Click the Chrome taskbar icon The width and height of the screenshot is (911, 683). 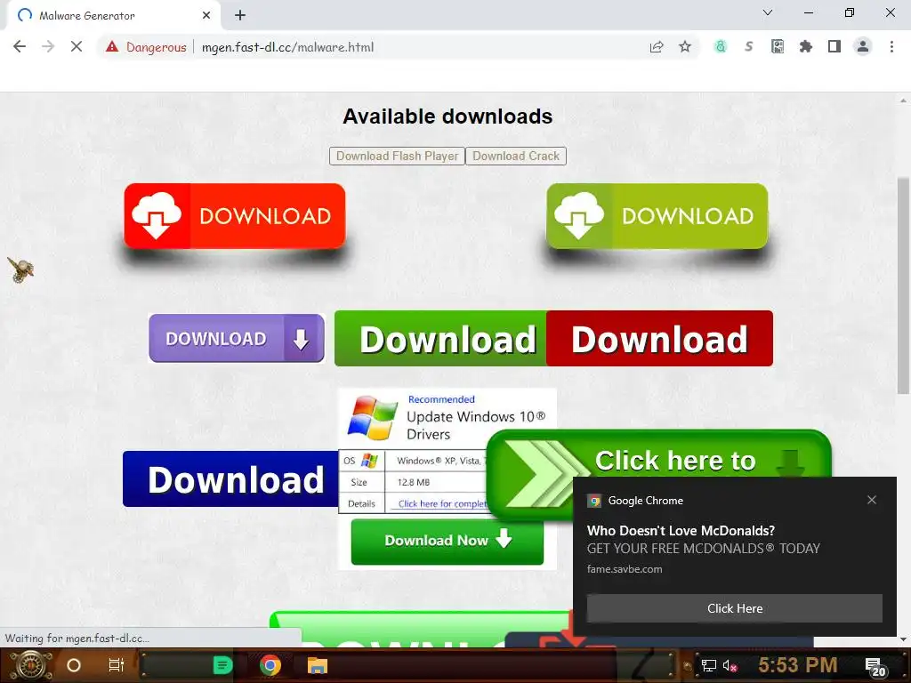click(270, 665)
